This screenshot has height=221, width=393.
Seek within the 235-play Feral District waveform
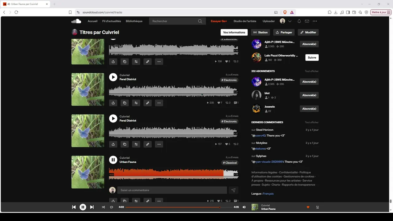(173, 91)
